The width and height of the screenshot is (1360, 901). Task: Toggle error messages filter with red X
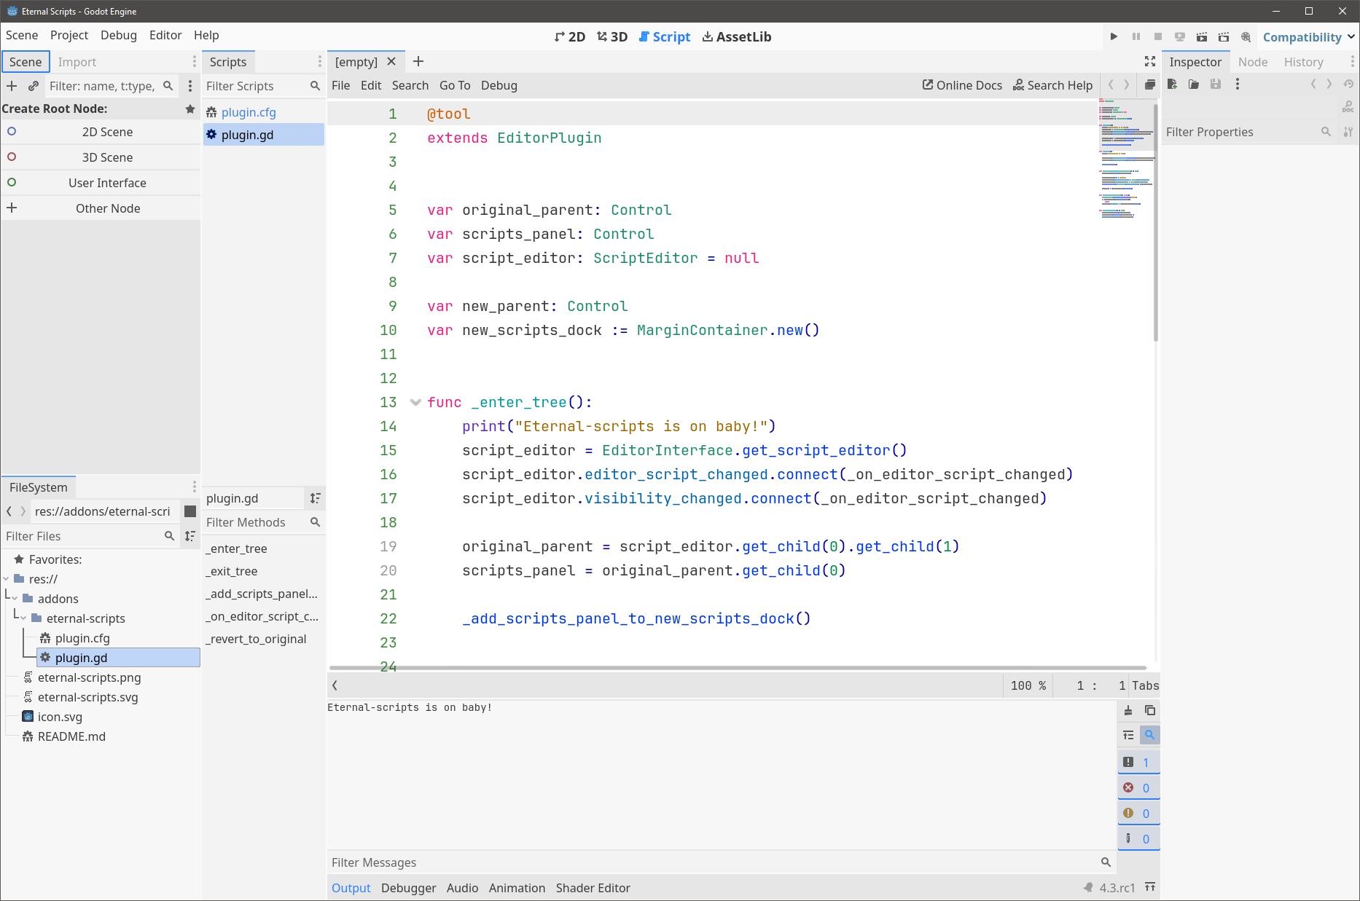pyautogui.click(x=1138, y=788)
